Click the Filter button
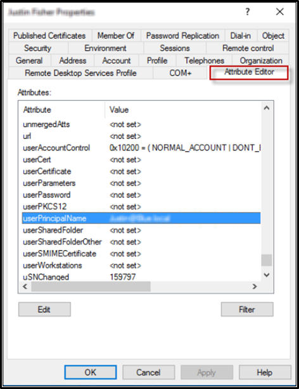Image resolution: width=299 pixels, height=389 pixels. click(247, 310)
